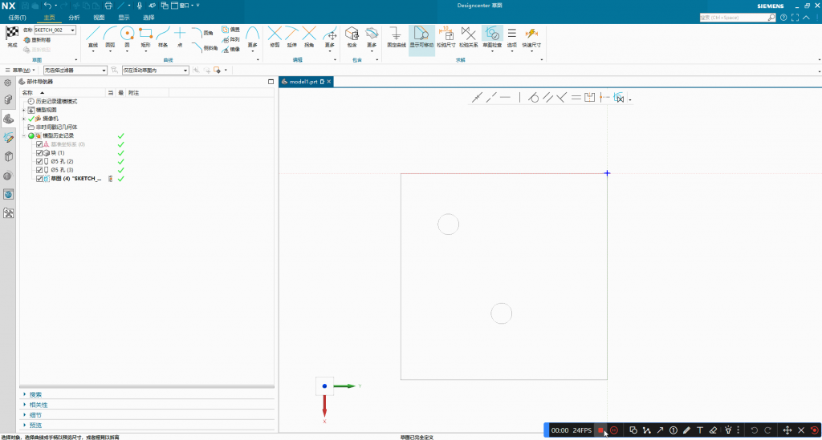Screen dimensions: 822x440
Task: Uncheck the 块 (1) feature checkbox
Action: (39, 153)
